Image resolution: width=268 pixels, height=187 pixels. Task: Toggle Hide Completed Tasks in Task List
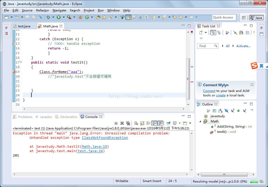pos(235,33)
